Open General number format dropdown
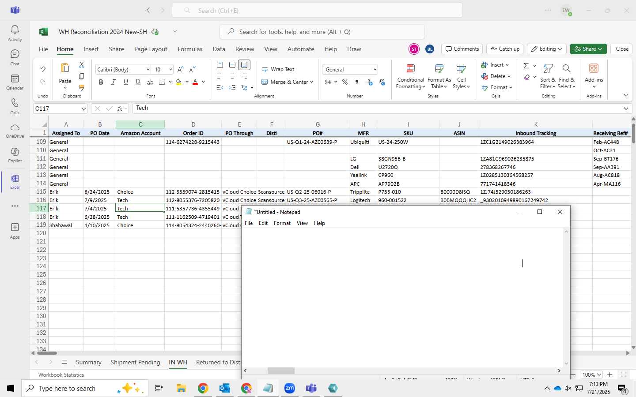636x397 pixels. point(375,70)
